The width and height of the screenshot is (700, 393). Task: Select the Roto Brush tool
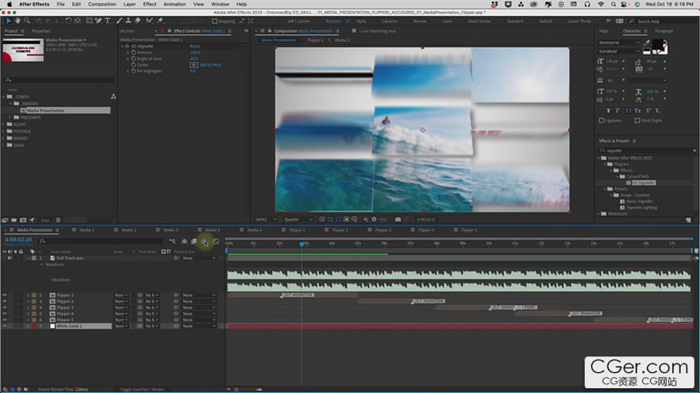coord(149,21)
